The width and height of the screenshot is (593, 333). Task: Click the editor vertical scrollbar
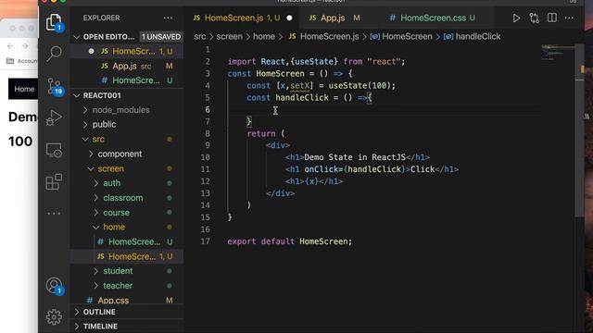(x=579, y=130)
